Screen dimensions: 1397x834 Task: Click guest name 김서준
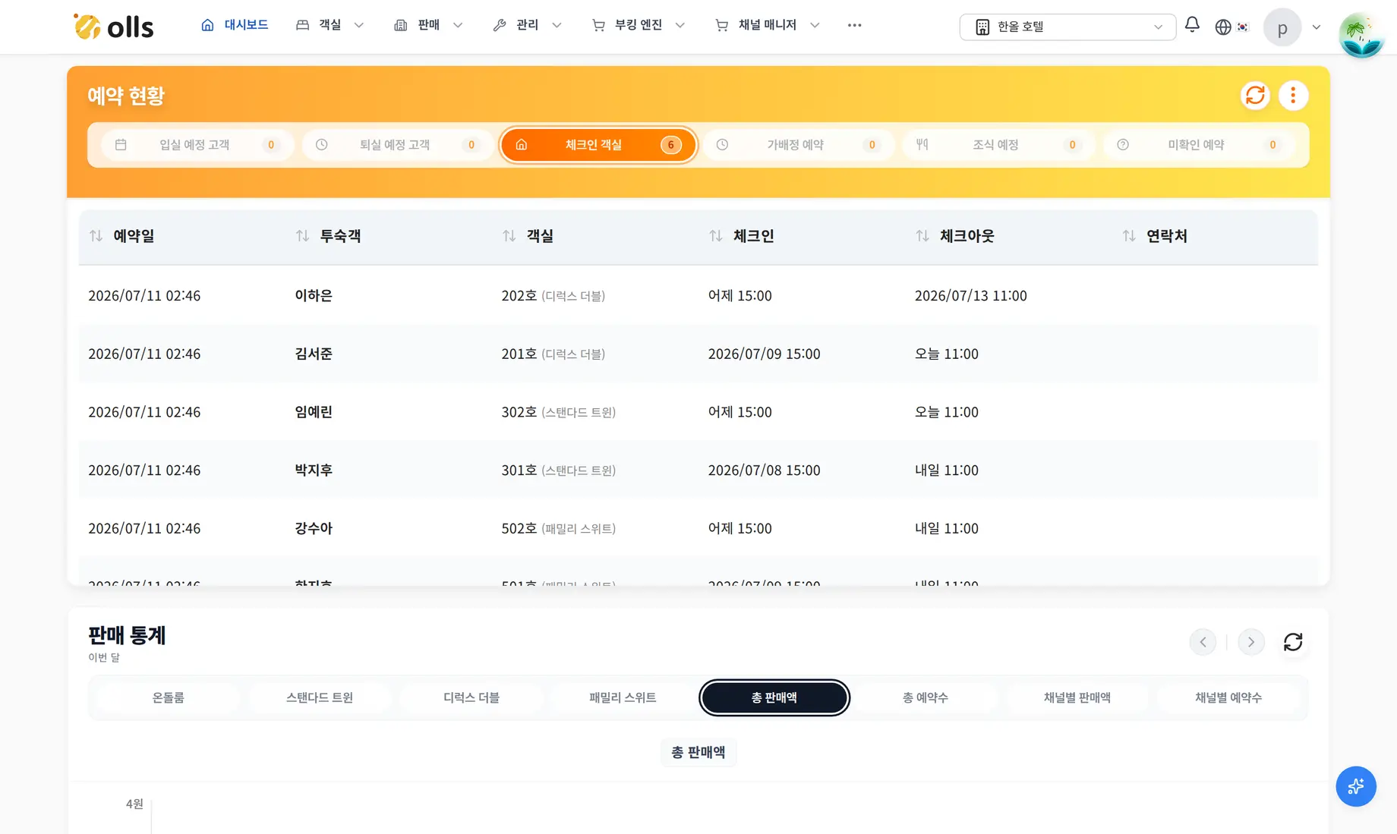click(314, 354)
